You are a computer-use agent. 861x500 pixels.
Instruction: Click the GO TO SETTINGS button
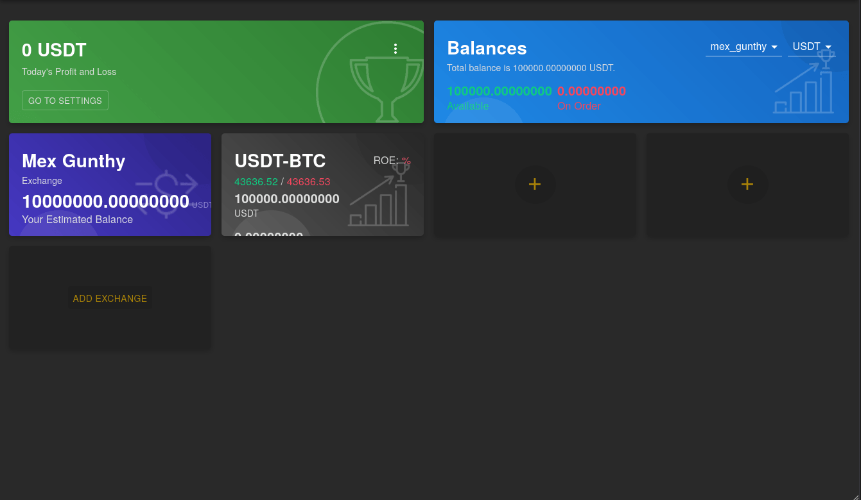[65, 101]
